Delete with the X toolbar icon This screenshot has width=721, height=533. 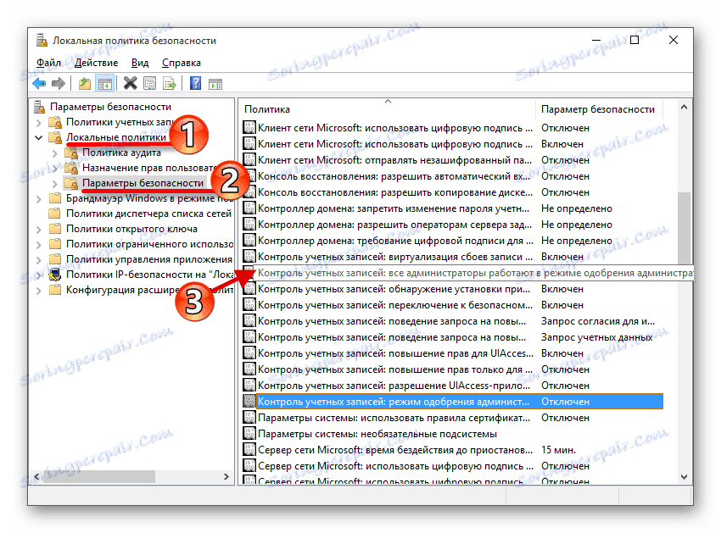[x=131, y=83]
